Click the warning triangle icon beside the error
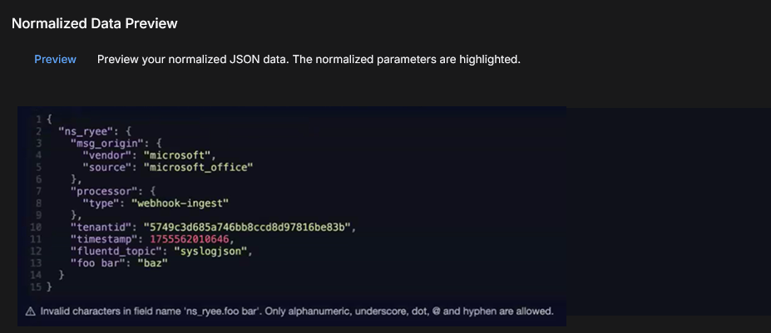The height and width of the screenshot is (333, 771). click(30, 312)
